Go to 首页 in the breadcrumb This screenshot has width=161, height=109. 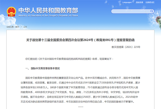point(17,27)
